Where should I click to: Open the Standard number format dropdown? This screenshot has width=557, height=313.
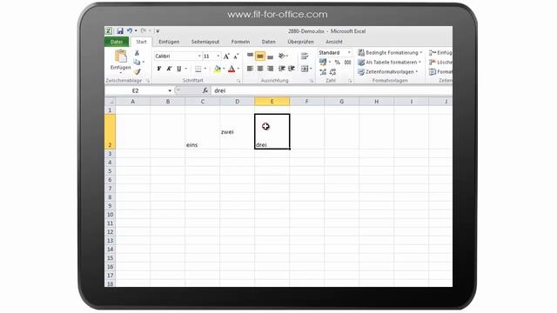coord(349,53)
